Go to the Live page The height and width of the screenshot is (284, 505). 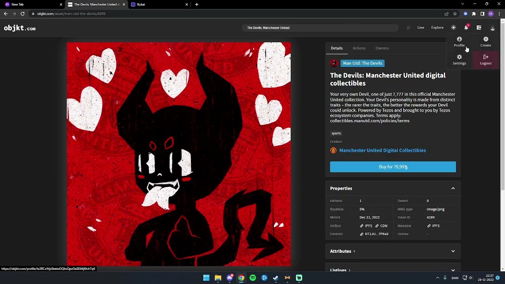pos(421,28)
